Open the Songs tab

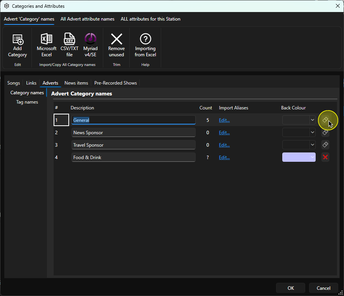[x=14, y=83]
